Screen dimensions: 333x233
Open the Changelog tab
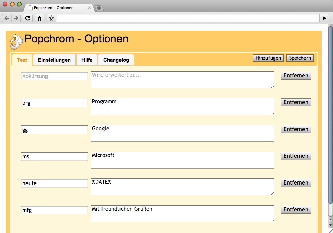[x=116, y=60]
